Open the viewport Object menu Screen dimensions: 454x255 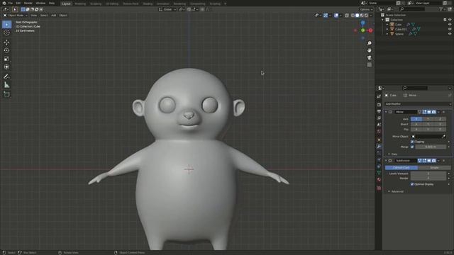63,16
